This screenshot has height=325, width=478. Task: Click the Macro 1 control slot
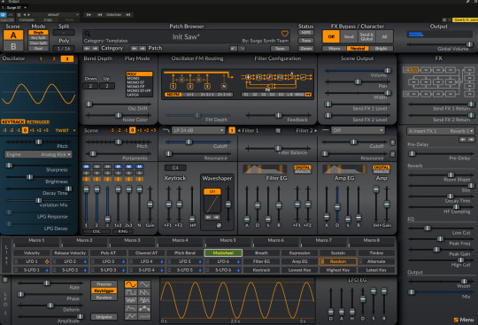click(x=36, y=243)
